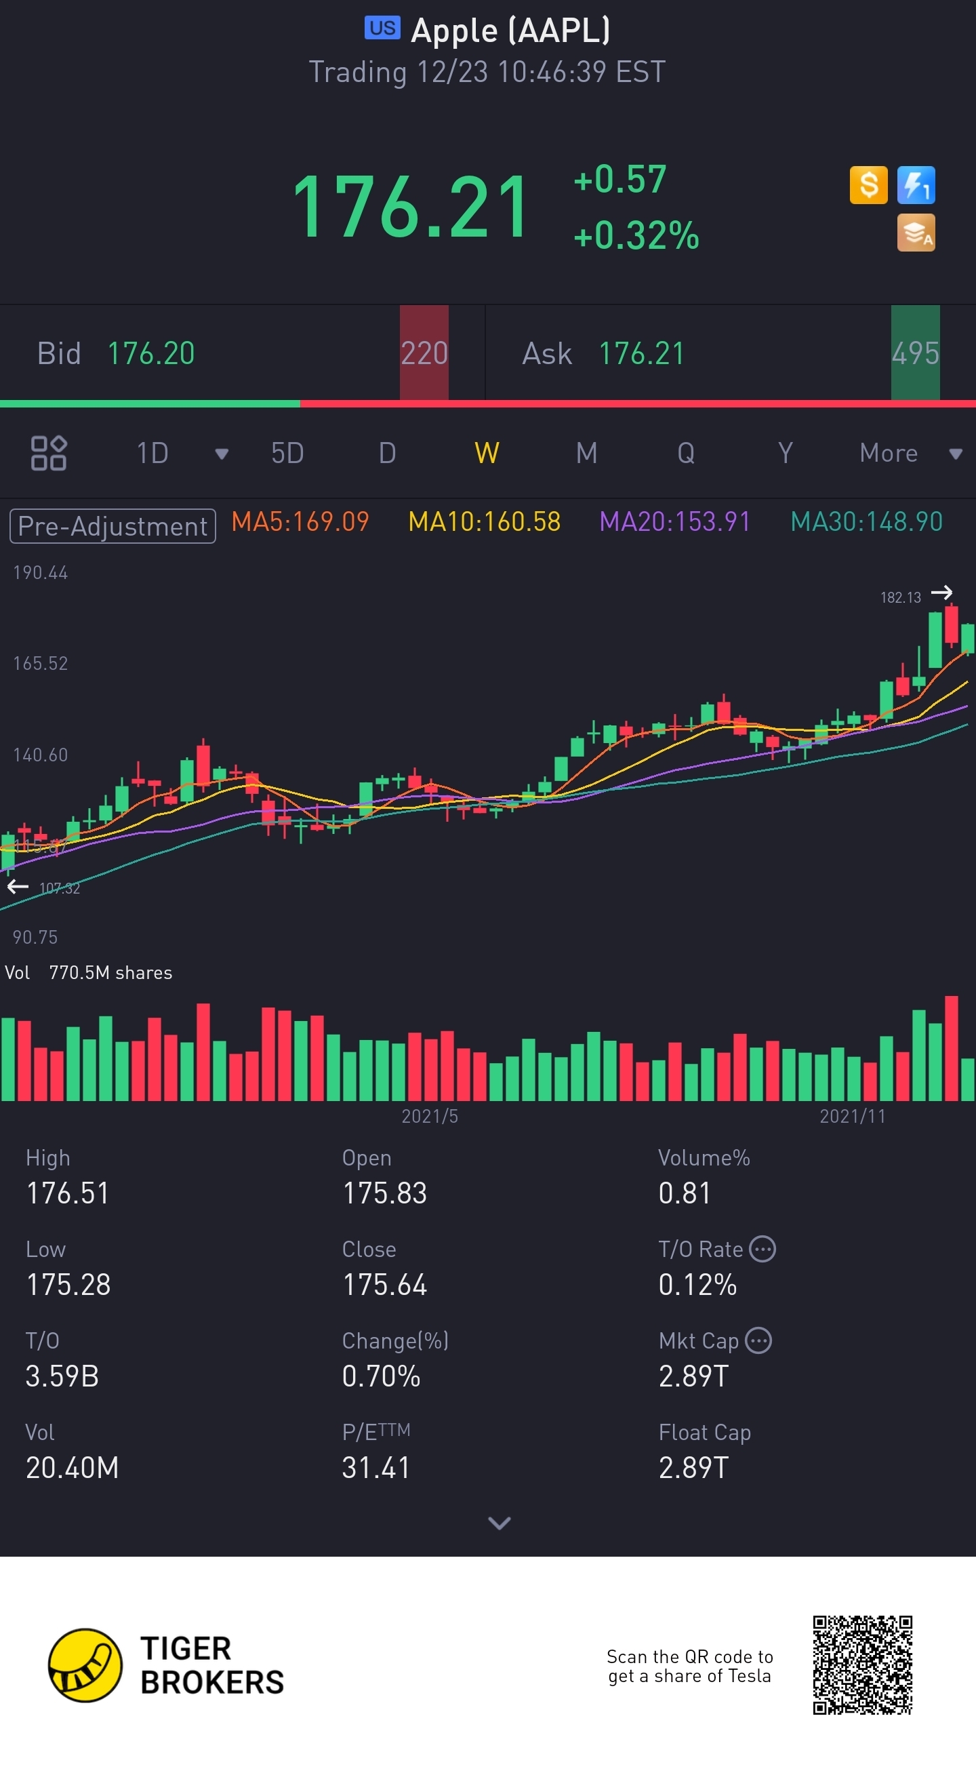Tap the P/E TTM value 31.41
Viewport: 976px width, 1775px height.
pyautogui.click(x=376, y=1468)
